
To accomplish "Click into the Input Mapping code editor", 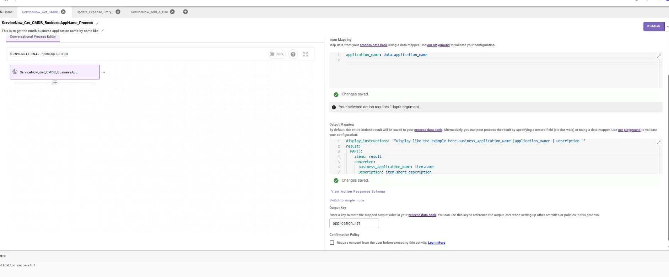I will [x=496, y=70].
